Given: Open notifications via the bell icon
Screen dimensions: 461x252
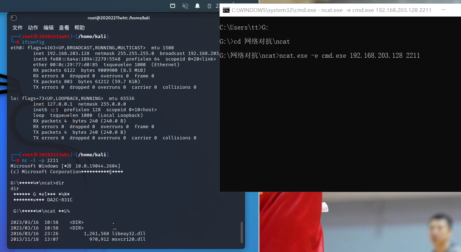Looking at the screenshot, I should point(197,6).
